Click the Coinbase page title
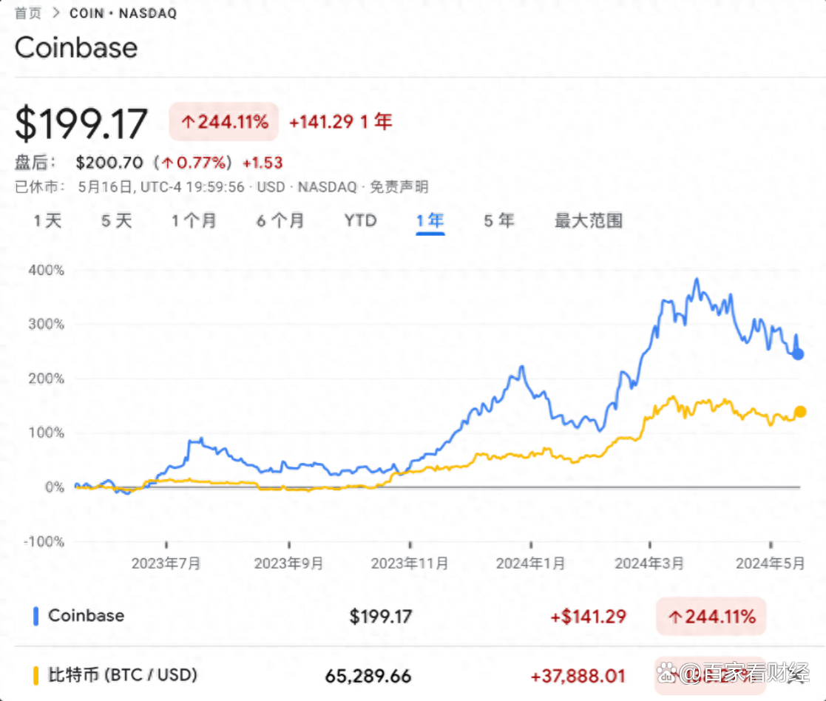This screenshot has height=701, width=826. (x=76, y=48)
